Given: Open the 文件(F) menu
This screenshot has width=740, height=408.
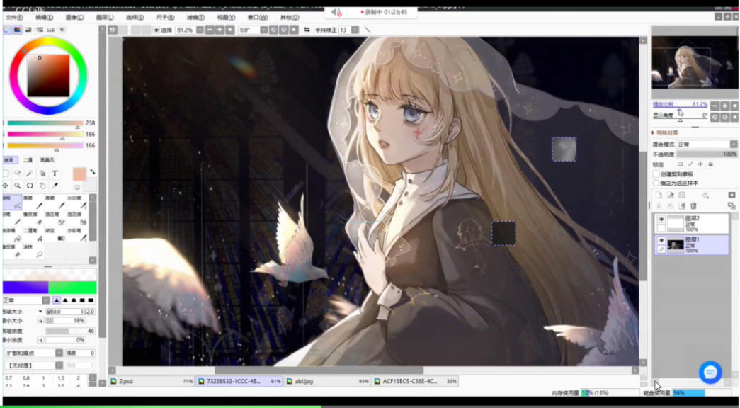Looking at the screenshot, I should [x=14, y=18].
